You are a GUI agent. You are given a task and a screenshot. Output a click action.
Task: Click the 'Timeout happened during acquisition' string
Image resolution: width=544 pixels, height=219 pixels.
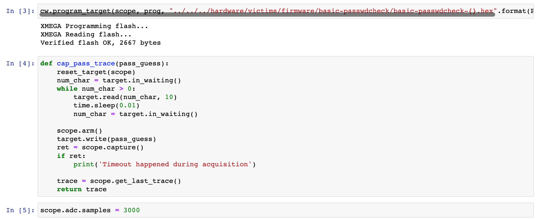(x=175, y=164)
